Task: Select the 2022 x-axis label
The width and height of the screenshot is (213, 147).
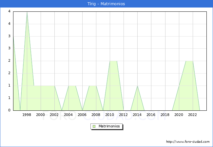Action: tap(192, 115)
